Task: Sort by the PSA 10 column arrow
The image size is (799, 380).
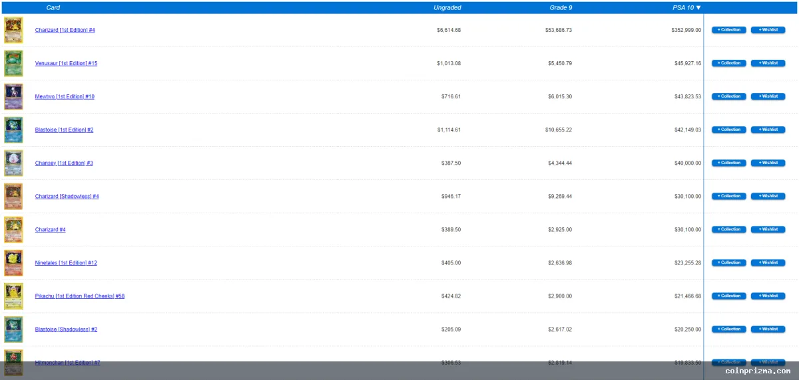Action: pos(698,8)
